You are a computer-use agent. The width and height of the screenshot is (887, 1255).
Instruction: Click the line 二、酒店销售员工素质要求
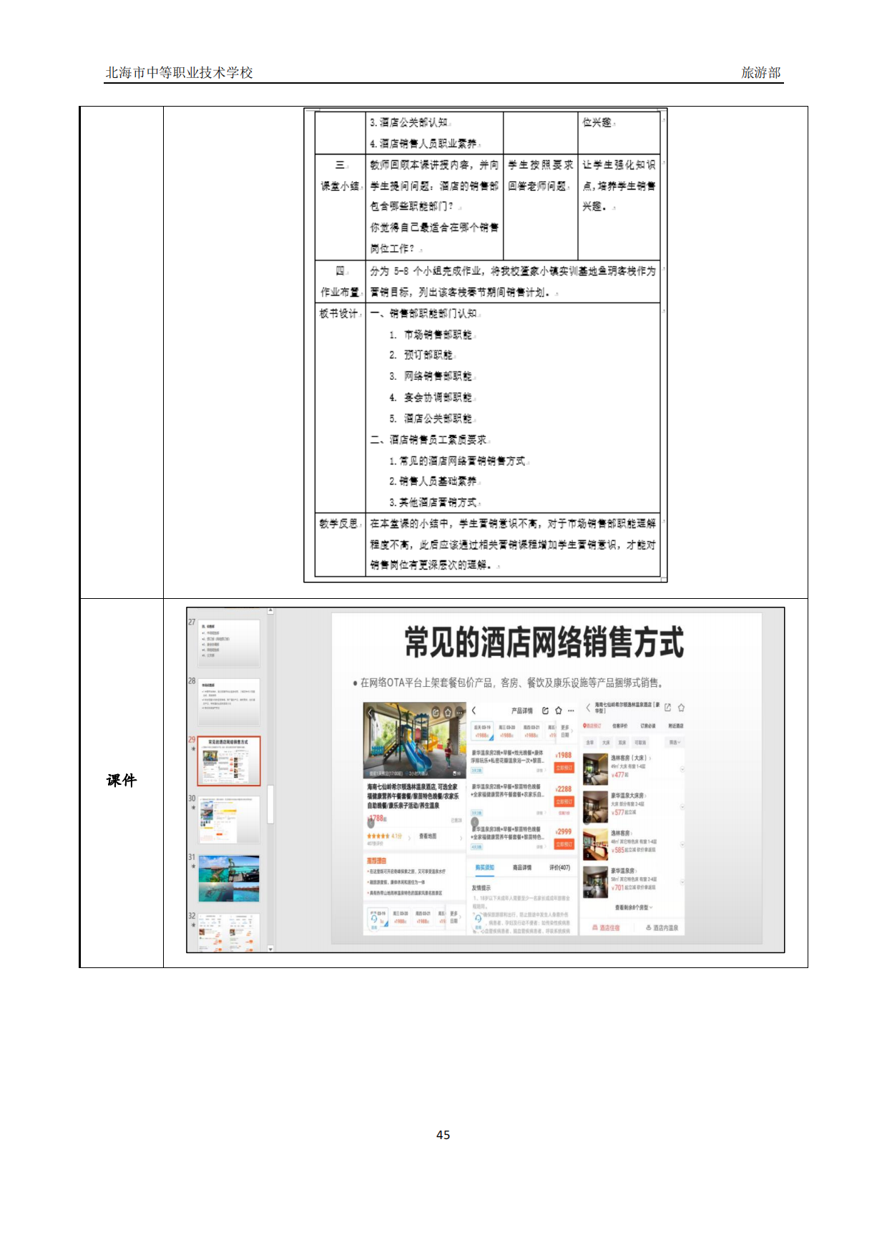(429, 439)
